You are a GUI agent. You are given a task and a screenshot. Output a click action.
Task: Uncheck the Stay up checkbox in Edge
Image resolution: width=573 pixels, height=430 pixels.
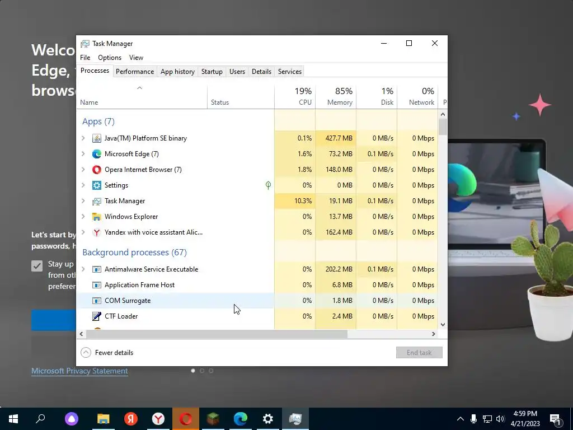click(x=37, y=266)
